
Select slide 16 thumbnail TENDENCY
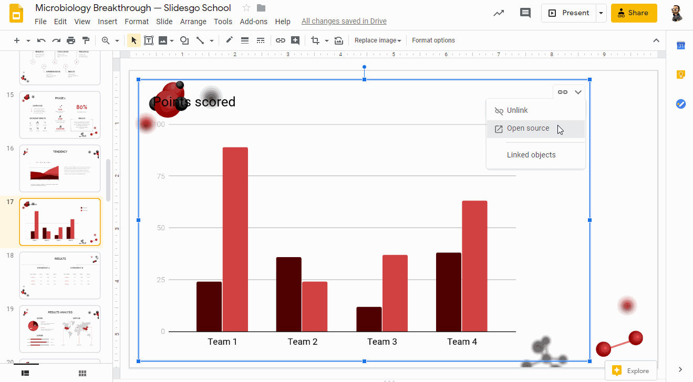(x=60, y=168)
